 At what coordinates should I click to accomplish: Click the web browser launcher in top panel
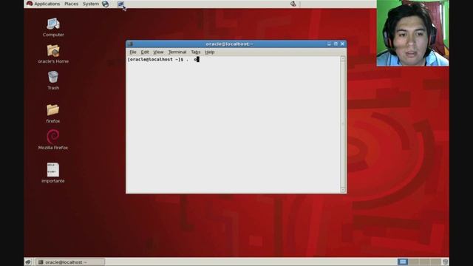pos(105,4)
